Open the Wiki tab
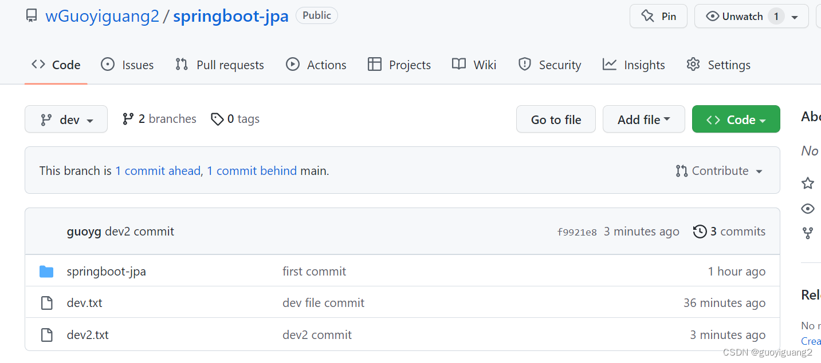 [x=474, y=65]
